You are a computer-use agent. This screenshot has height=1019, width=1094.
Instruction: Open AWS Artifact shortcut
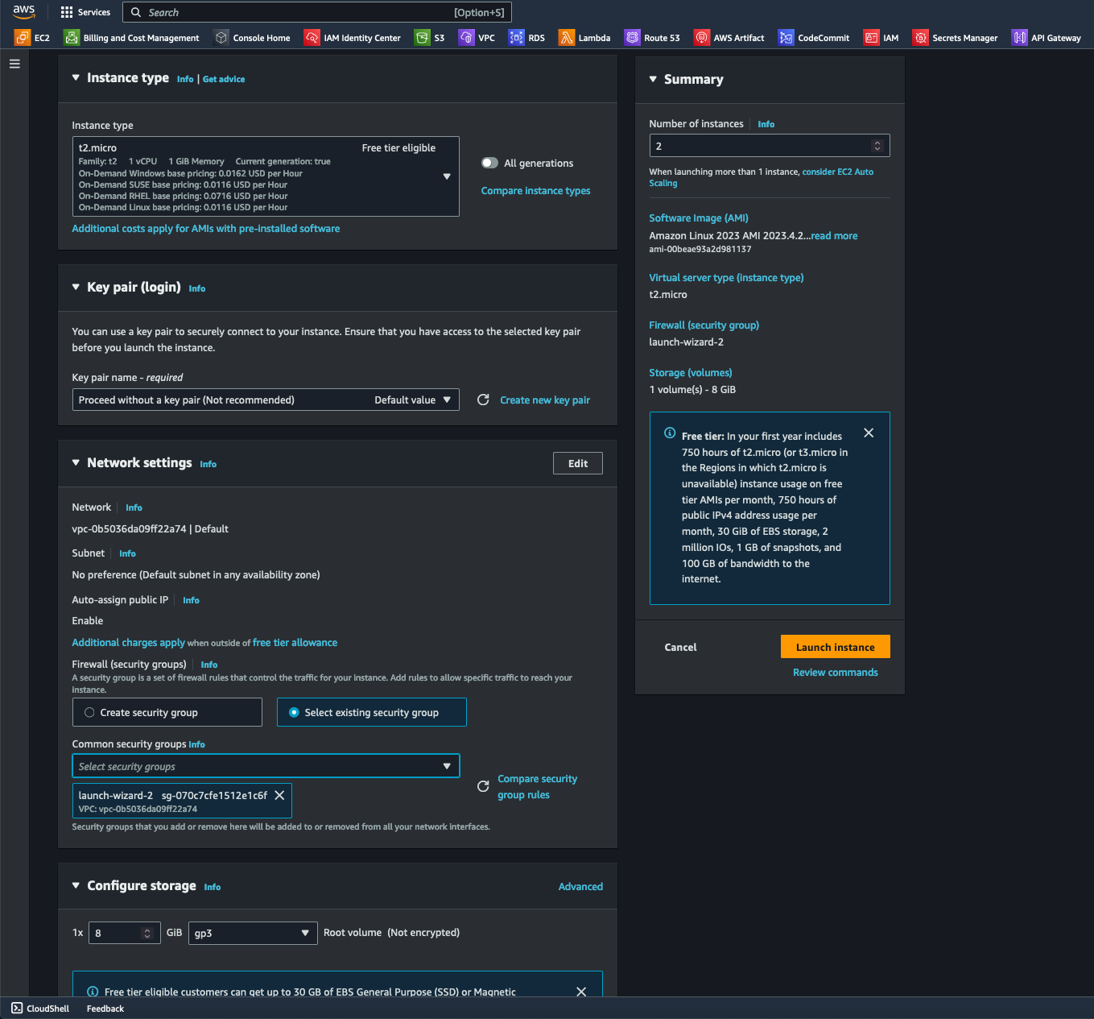coord(729,38)
